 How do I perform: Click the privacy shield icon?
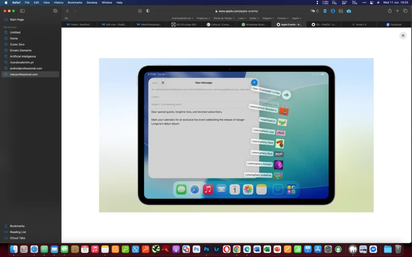(148, 11)
